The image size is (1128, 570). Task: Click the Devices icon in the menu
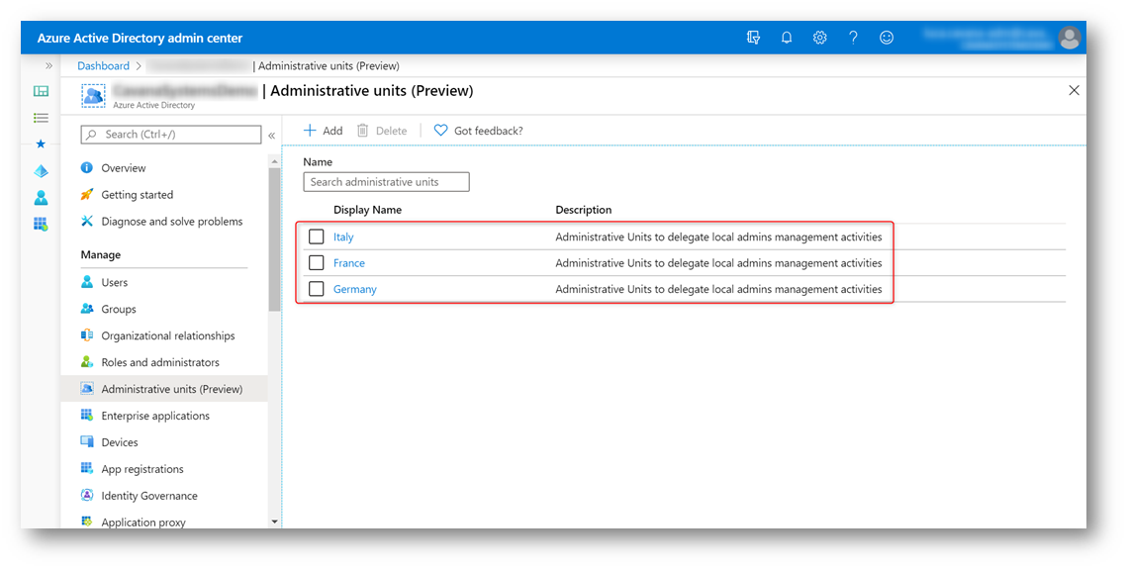pyautogui.click(x=87, y=442)
